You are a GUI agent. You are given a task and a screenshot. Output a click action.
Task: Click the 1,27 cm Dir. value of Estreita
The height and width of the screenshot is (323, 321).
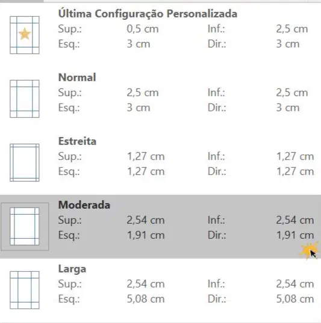coord(295,171)
